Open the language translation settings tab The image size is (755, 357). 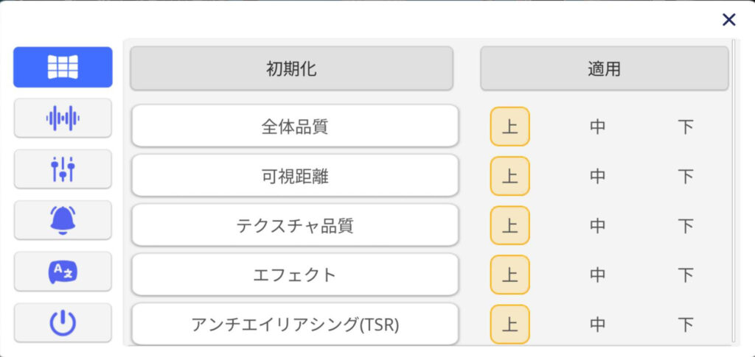(x=63, y=272)
